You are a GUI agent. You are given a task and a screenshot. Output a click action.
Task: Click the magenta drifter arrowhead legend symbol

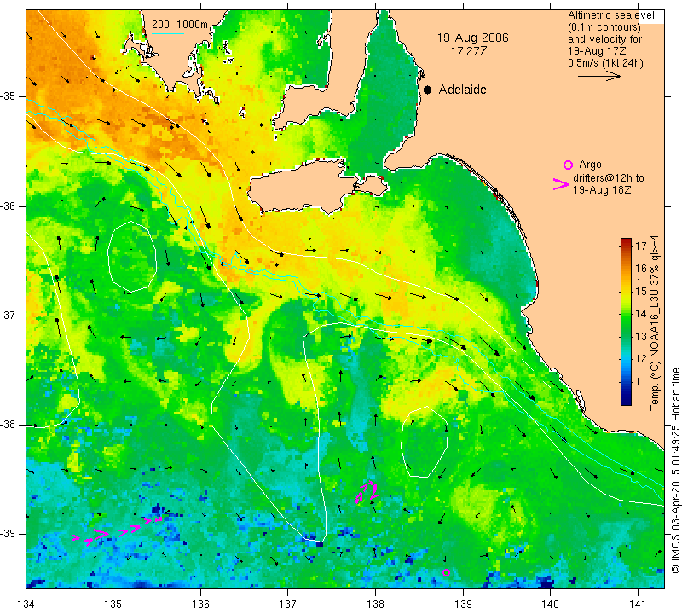pyautogui.click(x=561, y=184)
